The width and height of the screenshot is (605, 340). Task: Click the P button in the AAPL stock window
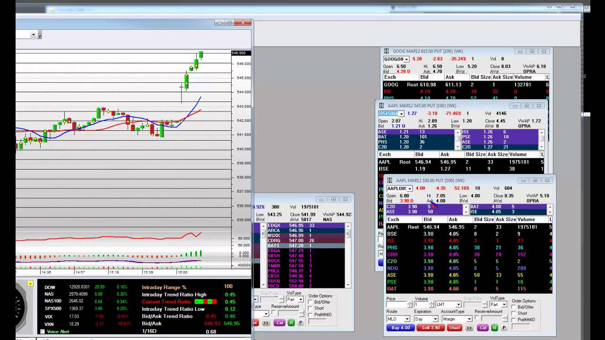tap(301, 323)
